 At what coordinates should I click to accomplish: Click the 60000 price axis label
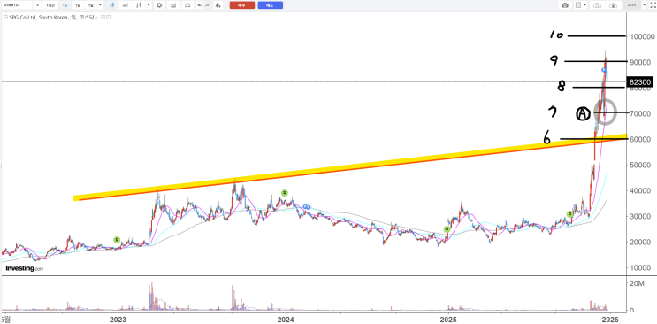[641, 139]
